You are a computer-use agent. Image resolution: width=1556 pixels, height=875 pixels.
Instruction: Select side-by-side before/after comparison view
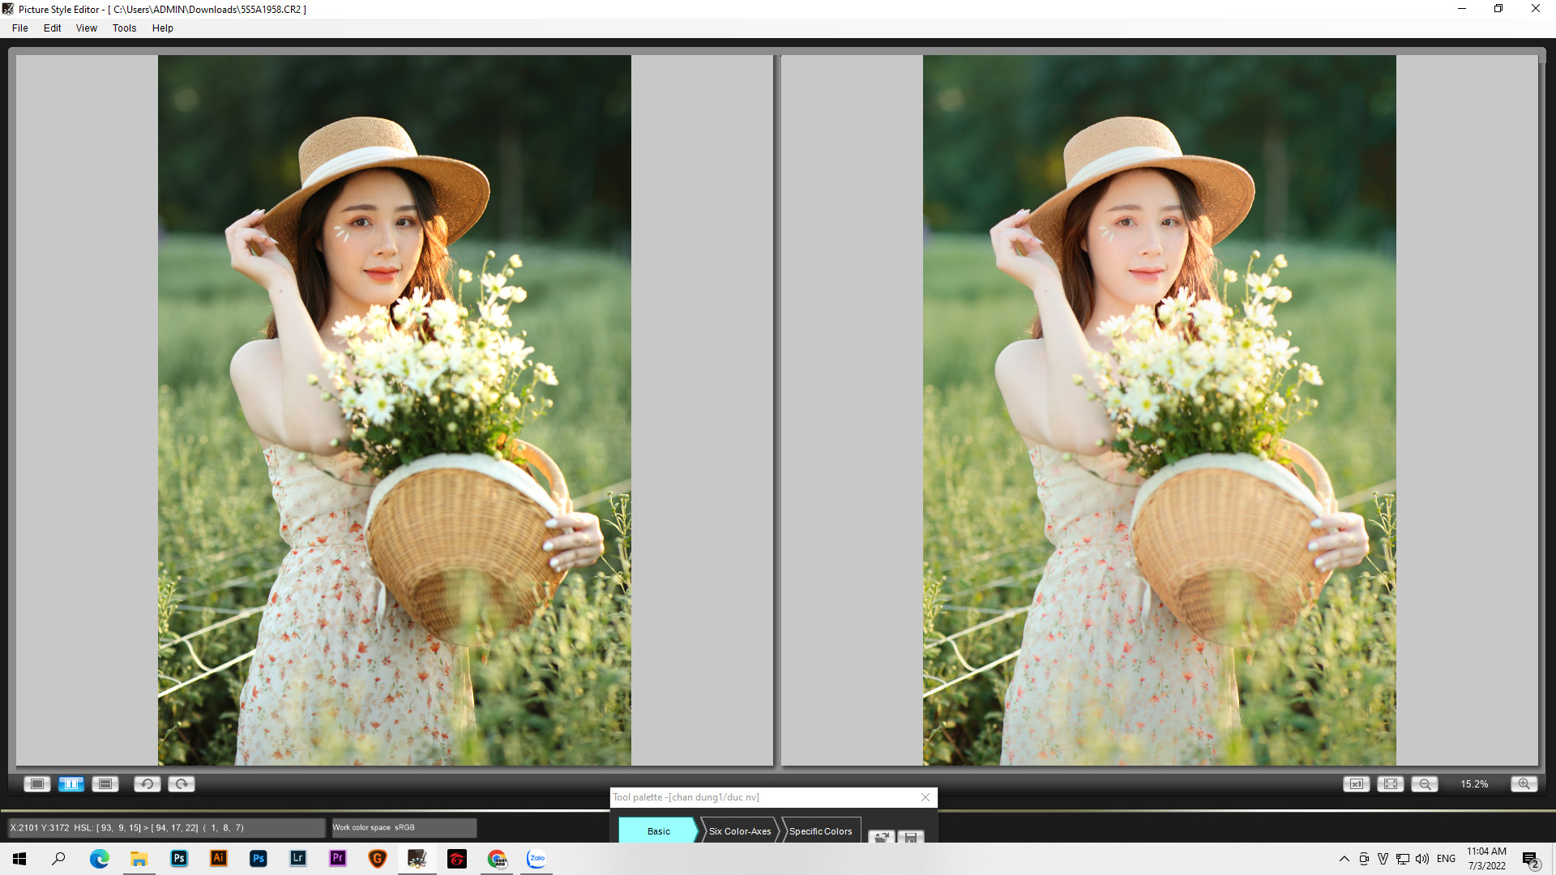[71, 783]
